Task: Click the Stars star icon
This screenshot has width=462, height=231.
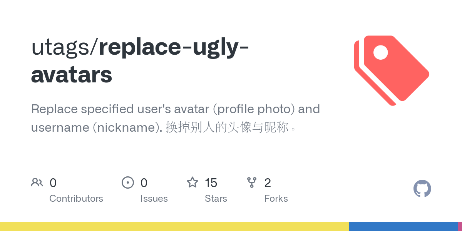Action: (192, 182)
